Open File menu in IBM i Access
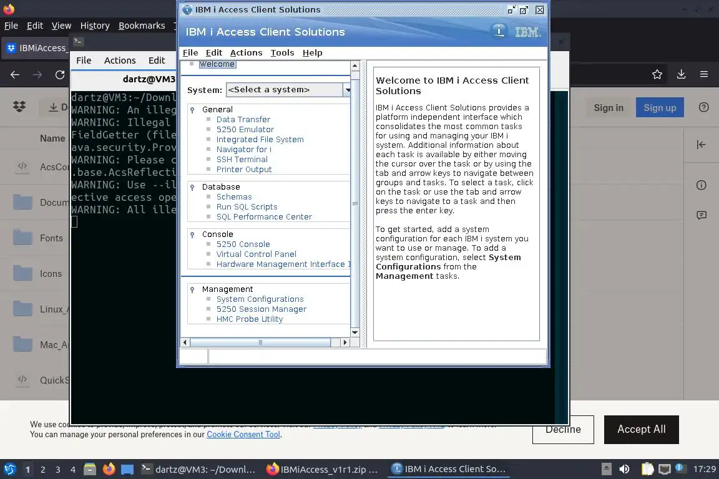This screenshot has width=719, height=479. tap(190, 53)
